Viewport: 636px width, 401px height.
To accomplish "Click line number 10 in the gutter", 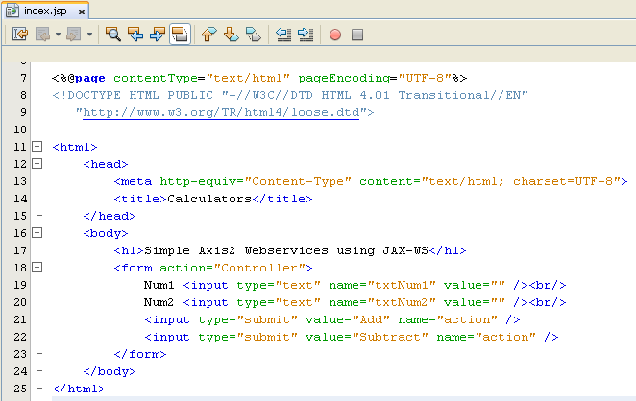I will pos(20,130).
